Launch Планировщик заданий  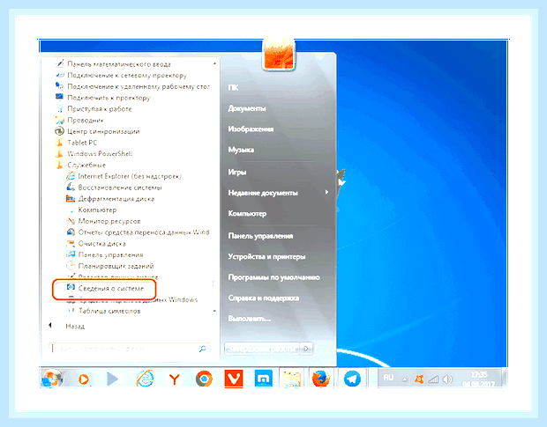[x=110, y=266]
